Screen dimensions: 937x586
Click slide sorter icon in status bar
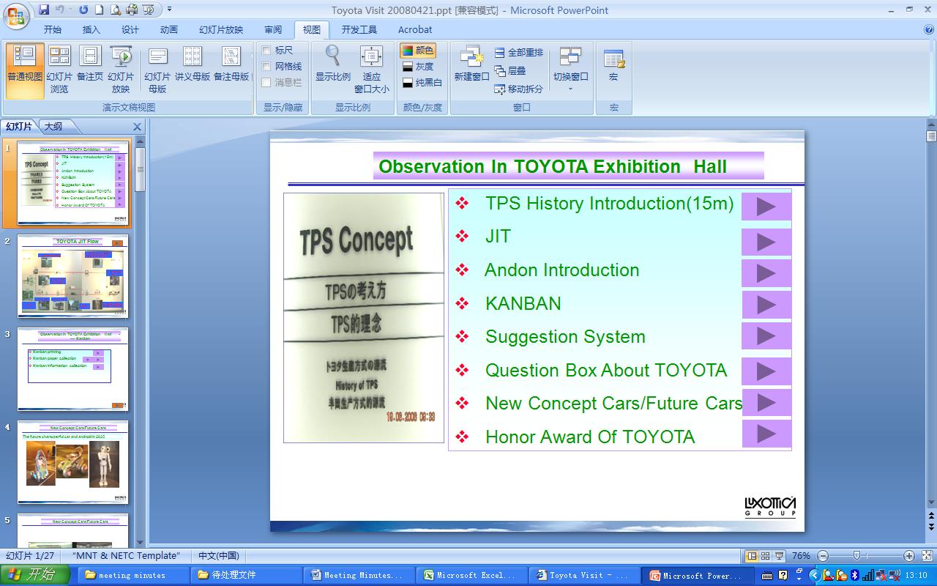tap(765, 556)
